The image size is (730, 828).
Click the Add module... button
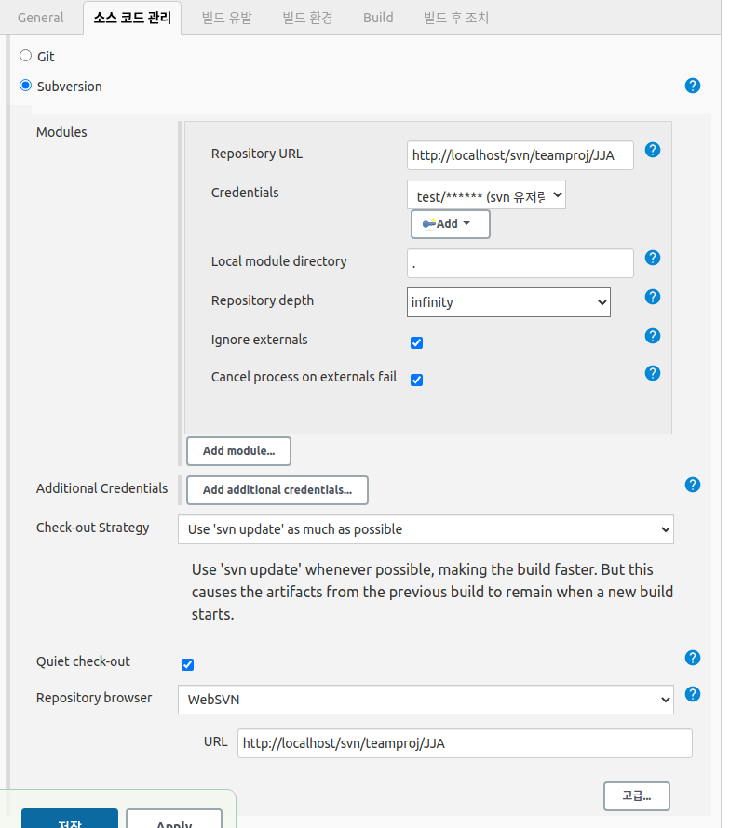[239, 451]
